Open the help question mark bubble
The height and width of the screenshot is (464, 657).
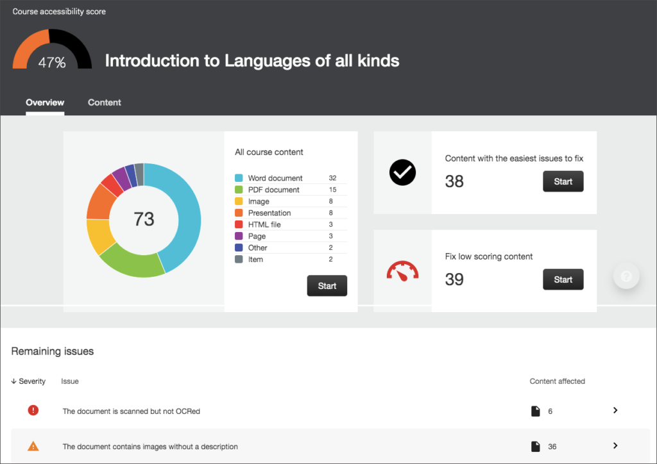[x=626, y=276]
